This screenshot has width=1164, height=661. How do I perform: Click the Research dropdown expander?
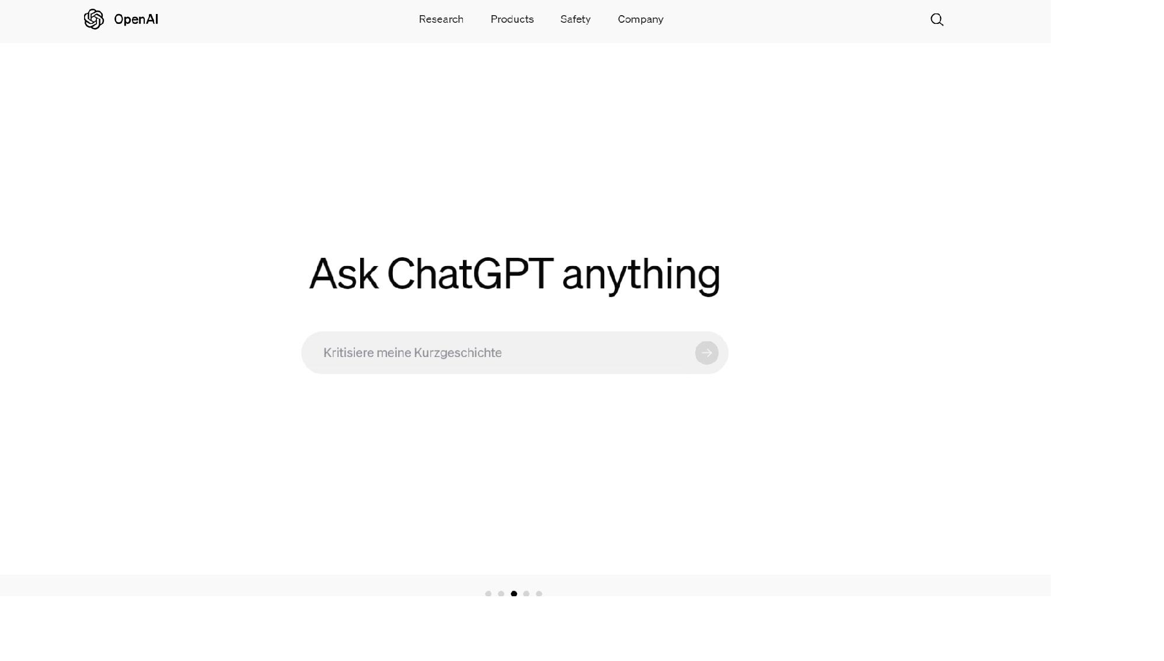click(x=441, y=19)
